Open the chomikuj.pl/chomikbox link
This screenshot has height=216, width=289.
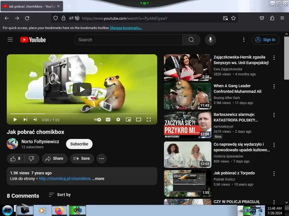click(65, 179)
